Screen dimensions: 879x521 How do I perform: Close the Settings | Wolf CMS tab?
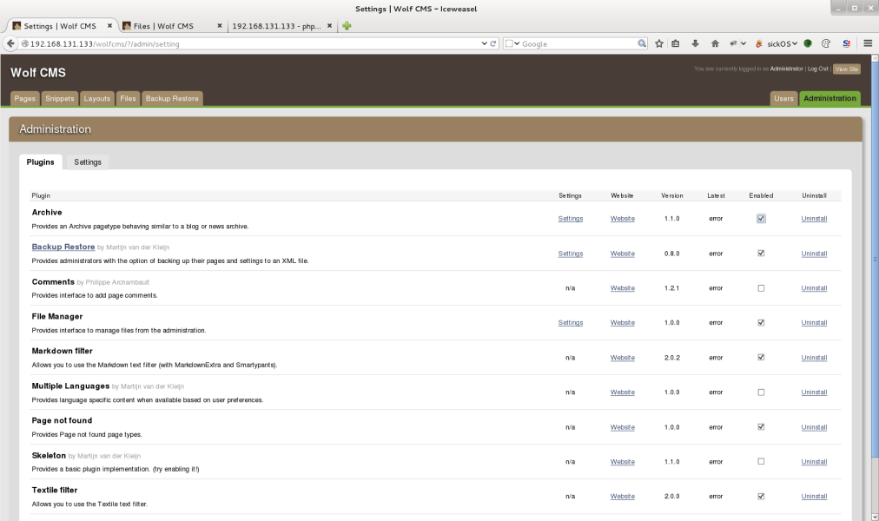click(x=109, y=26)
